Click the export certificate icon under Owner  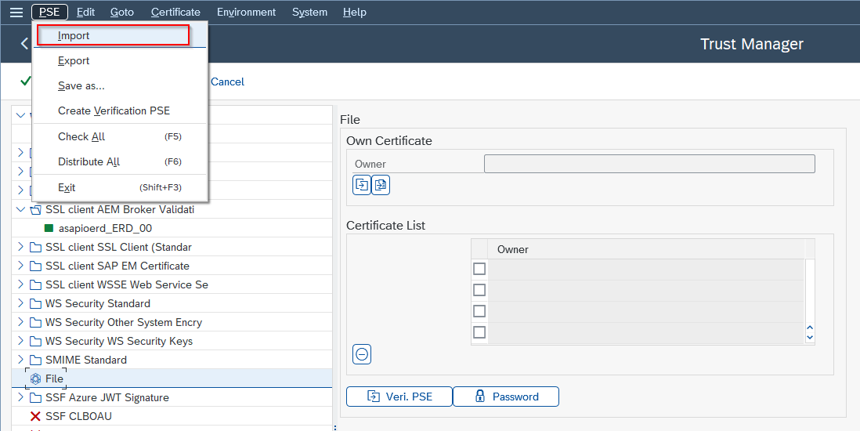point(381,185)
